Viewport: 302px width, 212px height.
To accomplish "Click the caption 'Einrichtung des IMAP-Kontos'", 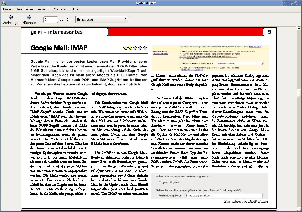I will (246, 202).
